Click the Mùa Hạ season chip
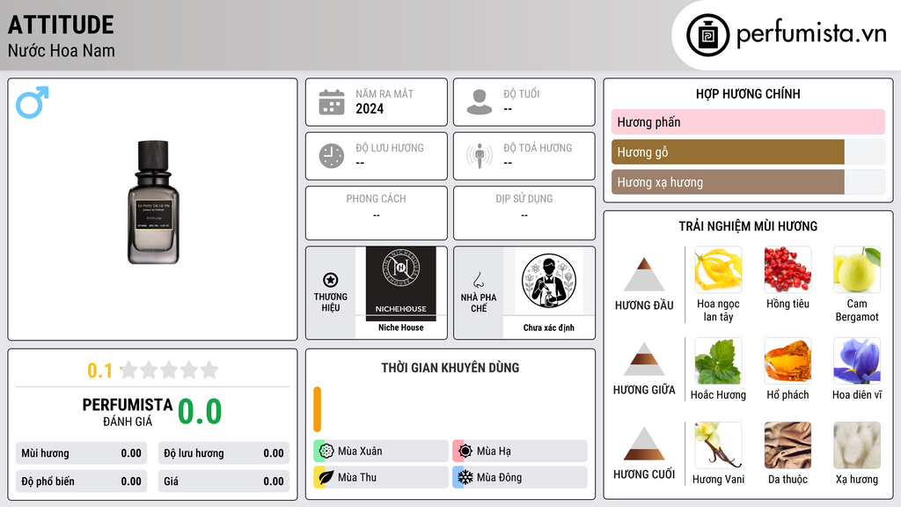 click(520, 452)
